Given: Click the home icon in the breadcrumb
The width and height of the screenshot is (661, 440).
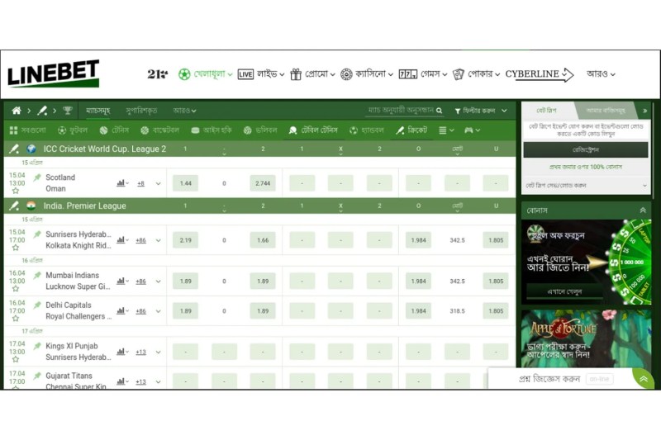Looking at the screenshot, I should tap(16, 111).
